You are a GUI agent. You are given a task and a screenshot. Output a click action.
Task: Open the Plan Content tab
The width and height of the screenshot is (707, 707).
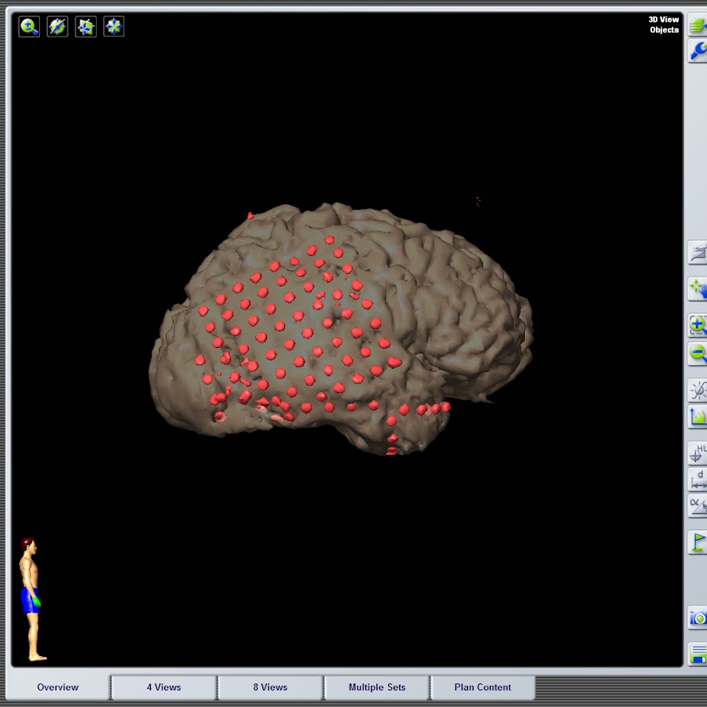pyautogui.click(x=482, y=687)
